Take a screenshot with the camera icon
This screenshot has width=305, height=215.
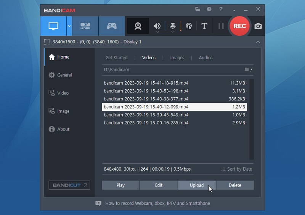click(258, 26)
